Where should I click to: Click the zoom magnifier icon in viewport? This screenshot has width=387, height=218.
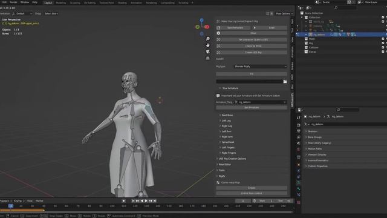tap(208, 39)
